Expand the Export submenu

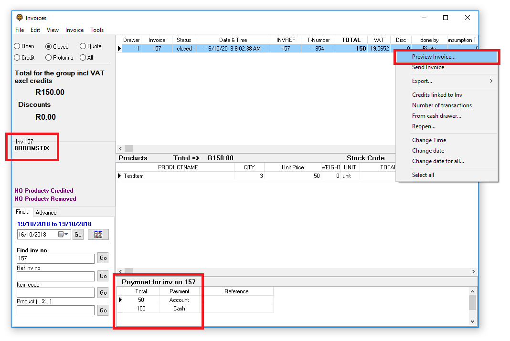point(491,81)
